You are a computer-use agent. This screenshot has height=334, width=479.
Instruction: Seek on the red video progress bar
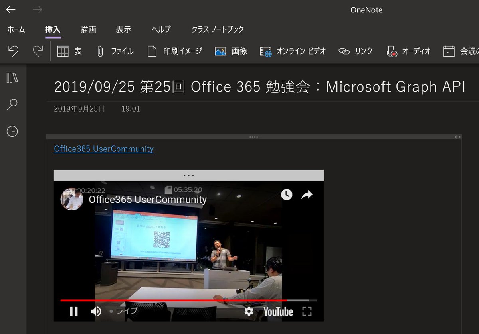click(188, 300)
